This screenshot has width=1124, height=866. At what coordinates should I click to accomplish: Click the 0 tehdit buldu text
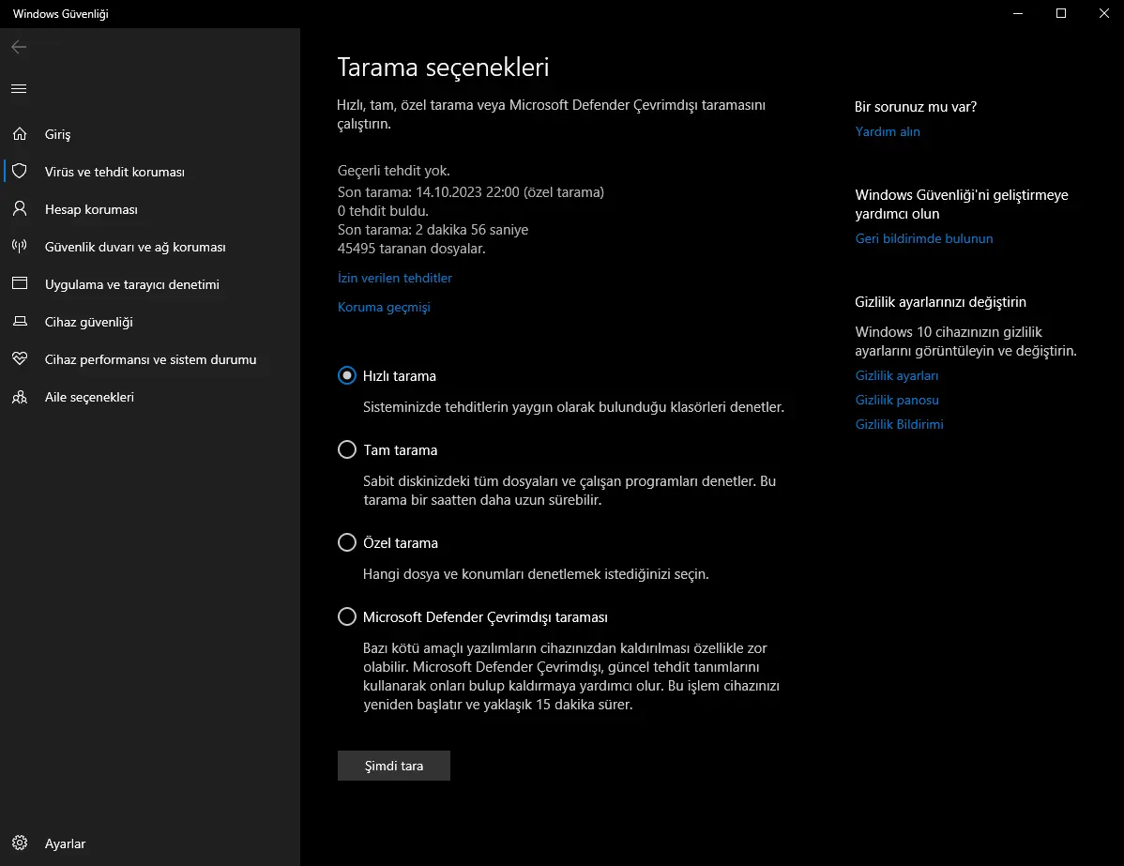point(383,211)
